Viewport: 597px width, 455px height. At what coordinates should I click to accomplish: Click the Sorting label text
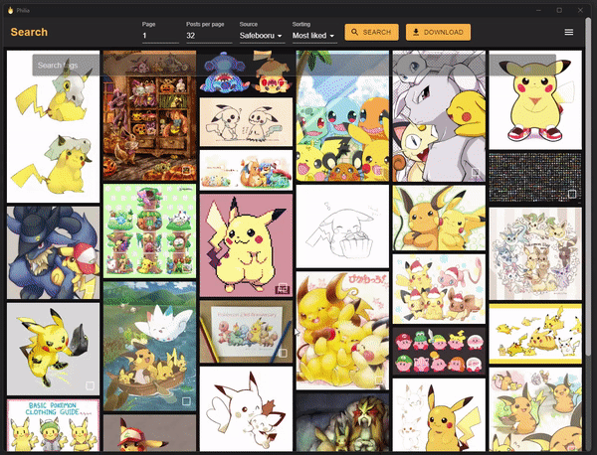click(301, 24)
